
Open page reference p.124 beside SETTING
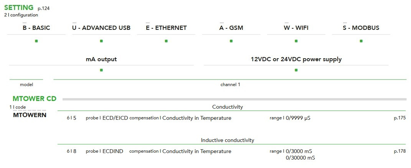point(44,8)
